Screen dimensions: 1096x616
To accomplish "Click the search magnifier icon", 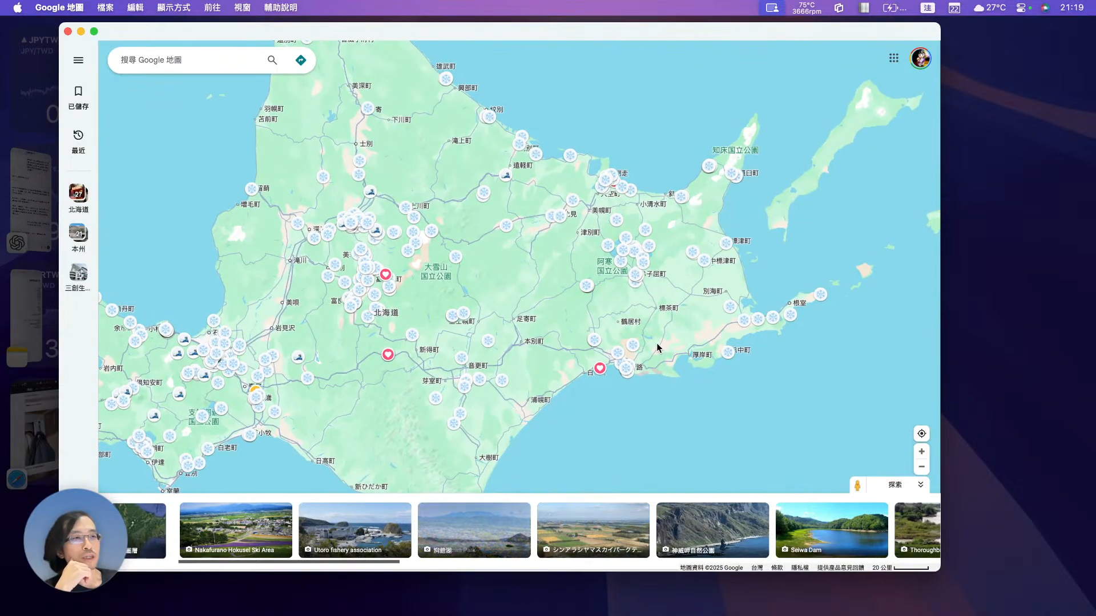I will (272, 60).
